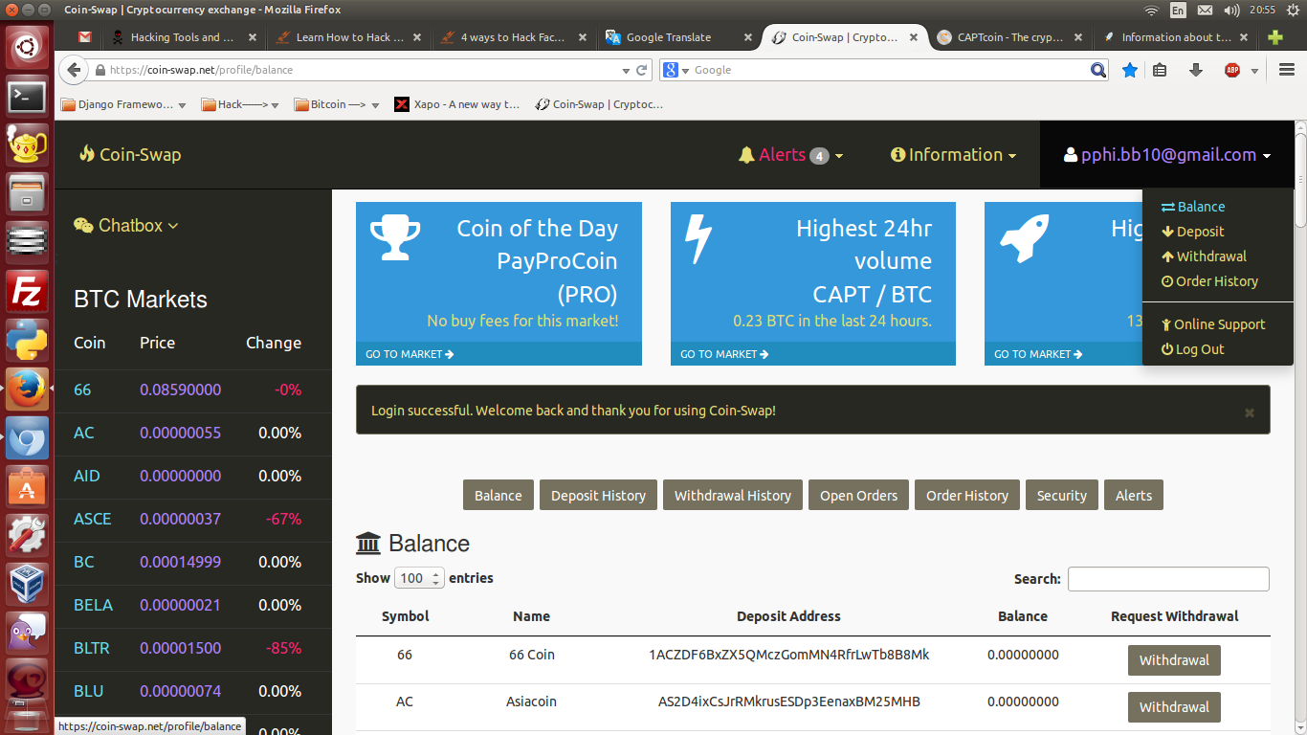Viewport: 1307px width, 735px height.
Task: Open the Xapo bookmark
Action: tap(458, 104)
